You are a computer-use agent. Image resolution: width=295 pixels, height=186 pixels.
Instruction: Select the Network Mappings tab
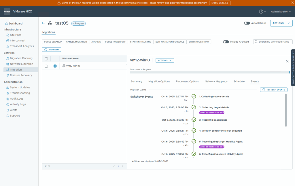216,81
